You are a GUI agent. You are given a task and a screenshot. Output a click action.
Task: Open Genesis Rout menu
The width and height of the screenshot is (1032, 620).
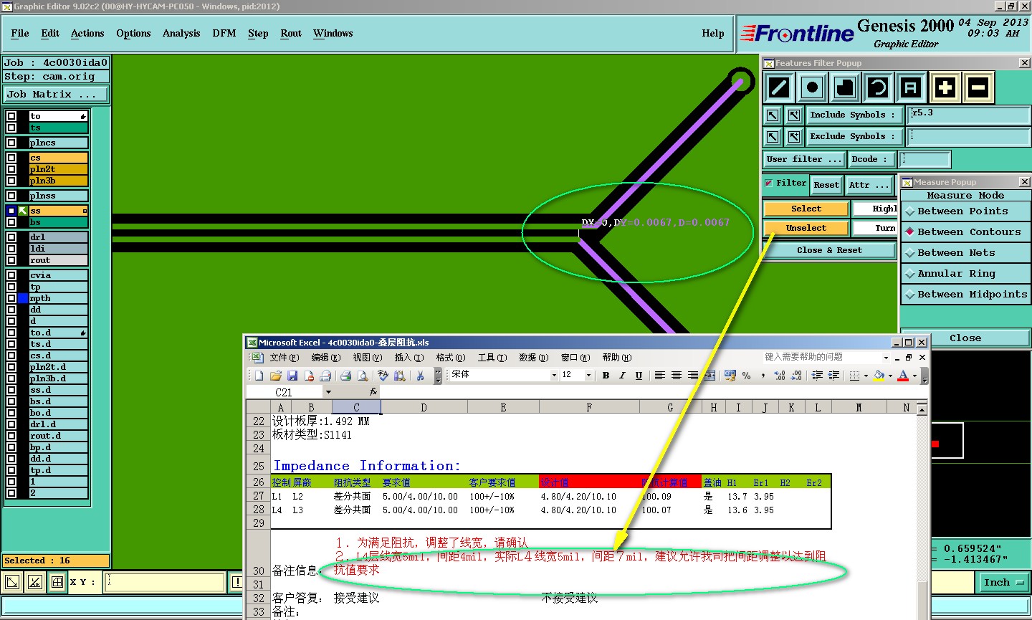pyautogui.click(x=291, y=34)
